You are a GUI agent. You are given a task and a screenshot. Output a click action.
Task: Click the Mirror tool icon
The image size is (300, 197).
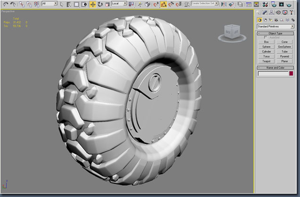point(224,4)
